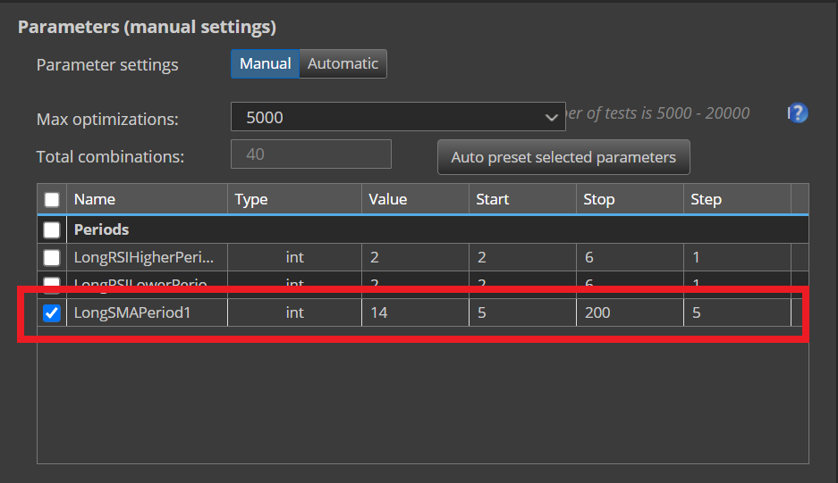Open the Max optimizations dropdown
838x483 pixels.
tap(398, 117)
